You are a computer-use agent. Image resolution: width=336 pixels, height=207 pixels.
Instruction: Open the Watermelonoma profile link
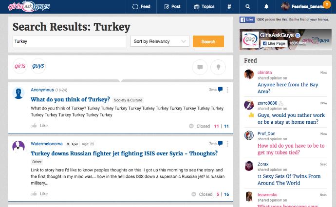[47, 144]
